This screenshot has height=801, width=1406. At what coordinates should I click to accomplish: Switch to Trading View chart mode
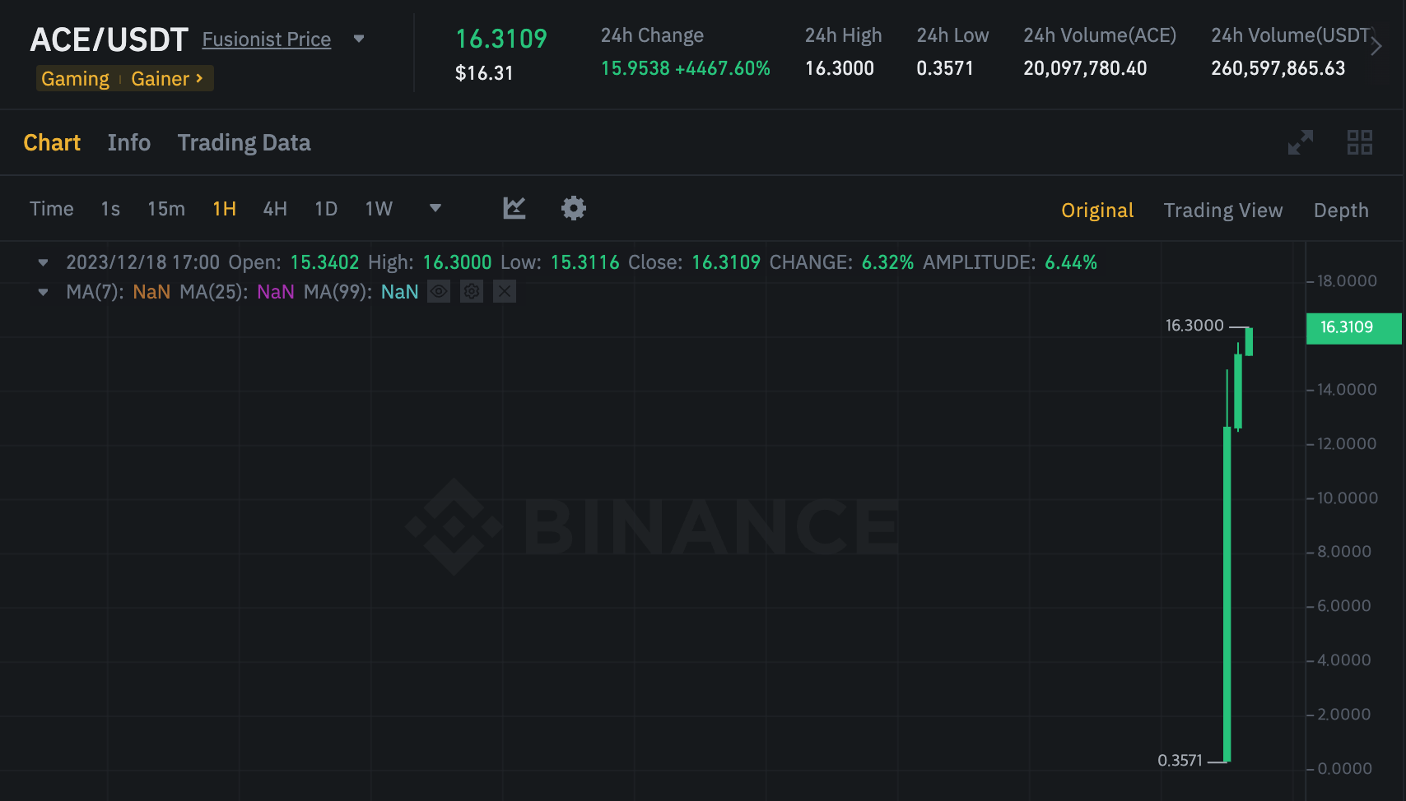tap(1222, 211)
